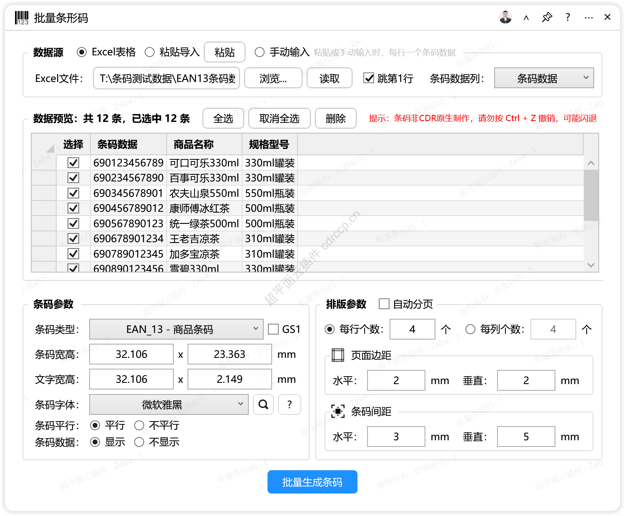The height and width of the screenshot is (516, 625).
Task: Uncheck row 690123456789 checkbox
Action: point(73,163)
